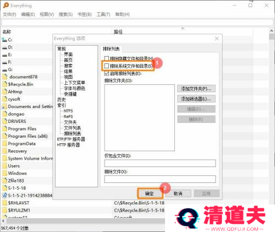Focus the 仅包含文件 input field
275x232 pixels.
click(160, 163)
